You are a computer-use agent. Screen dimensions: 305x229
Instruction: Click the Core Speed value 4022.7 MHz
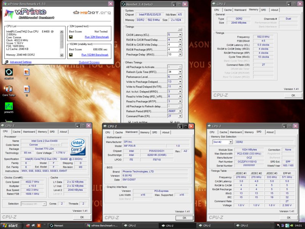point(32,182)
